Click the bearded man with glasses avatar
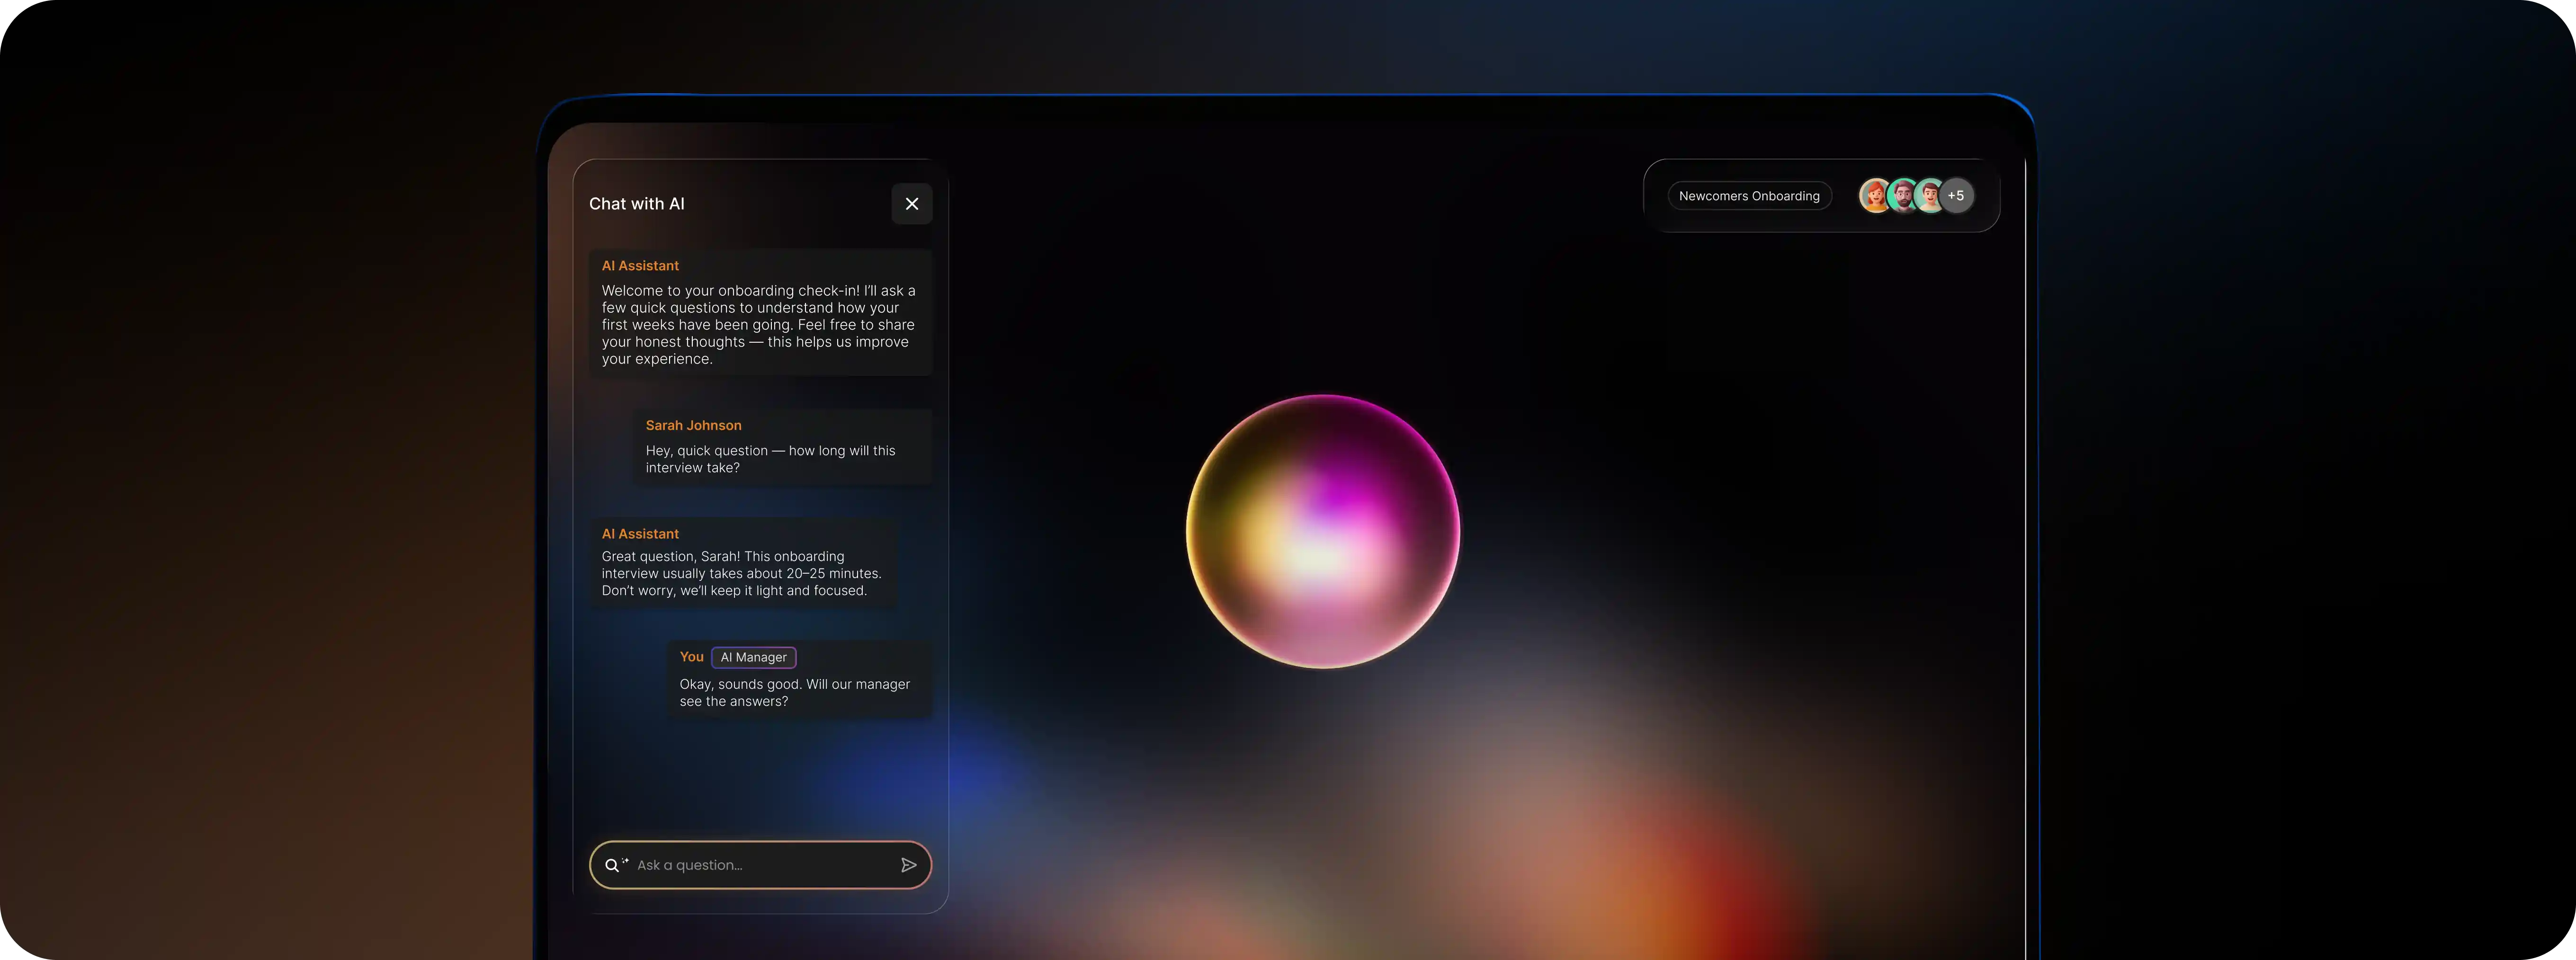 click(1902, 196)
